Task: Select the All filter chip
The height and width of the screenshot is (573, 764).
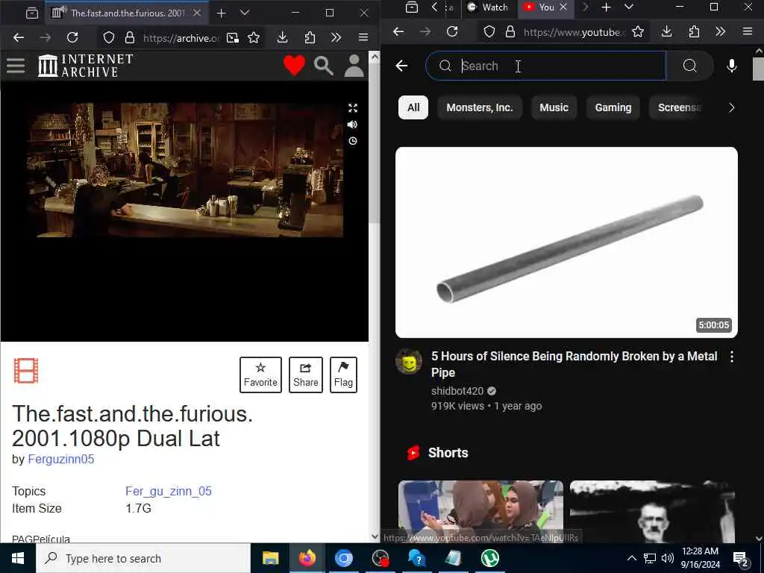Action: pyautogui.click(x=413, y=107)
